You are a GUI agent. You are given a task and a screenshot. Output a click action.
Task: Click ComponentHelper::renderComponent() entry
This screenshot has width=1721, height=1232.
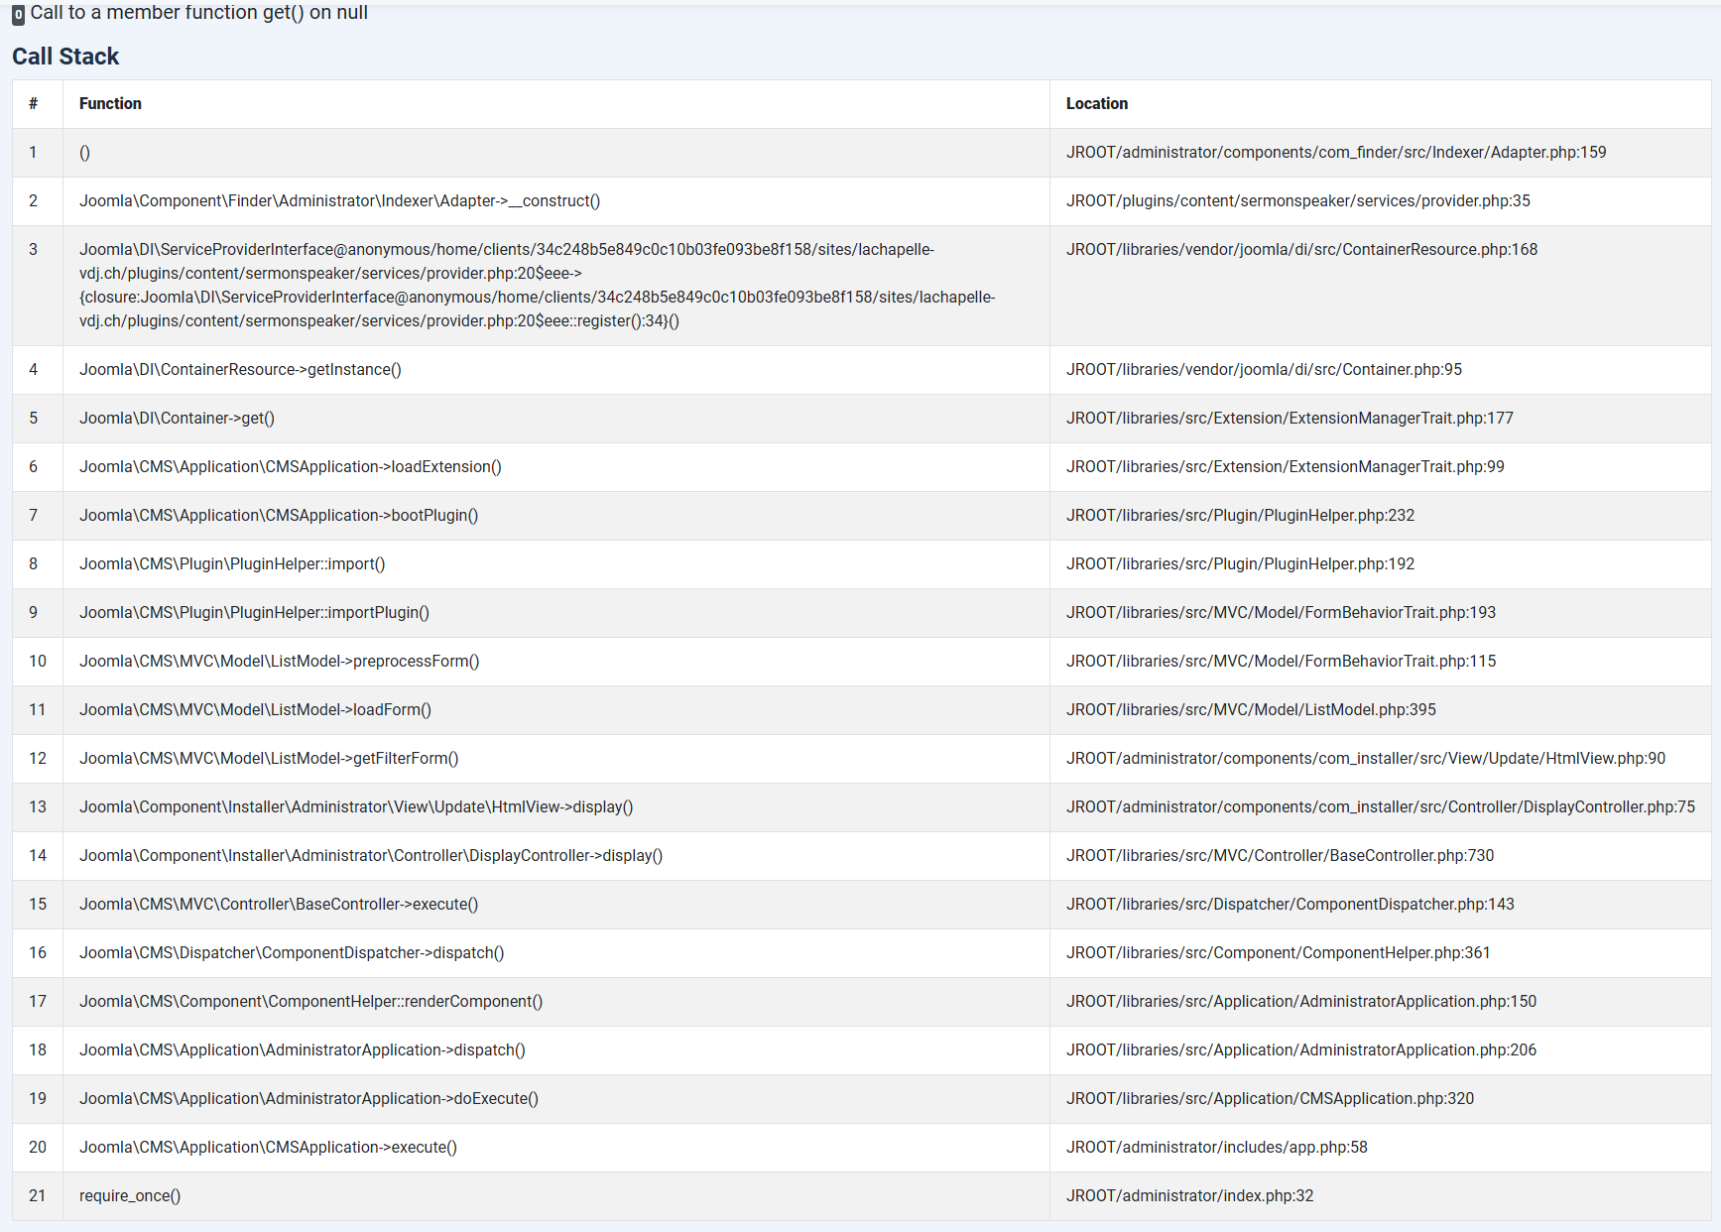coord(310,1001)
